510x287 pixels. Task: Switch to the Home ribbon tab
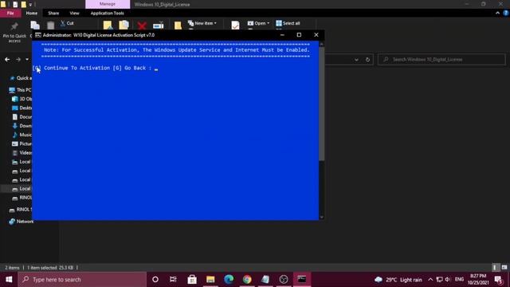[x=32, y=13]
